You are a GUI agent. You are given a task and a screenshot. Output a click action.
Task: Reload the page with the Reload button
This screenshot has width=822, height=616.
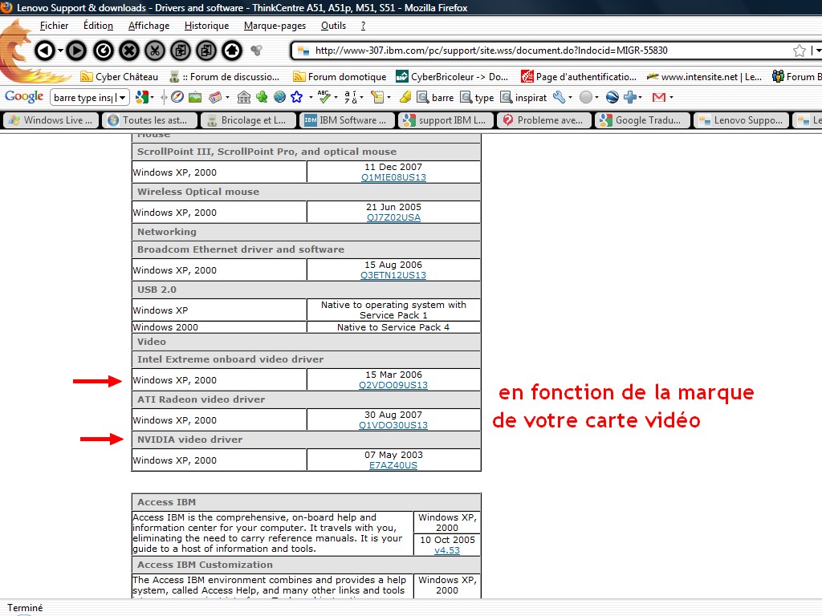[x=104, y=51]
